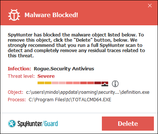This screenshot has width=158, height=134.
Task: Click the second yellow threat segment
Action: click(x=48, y=83)
